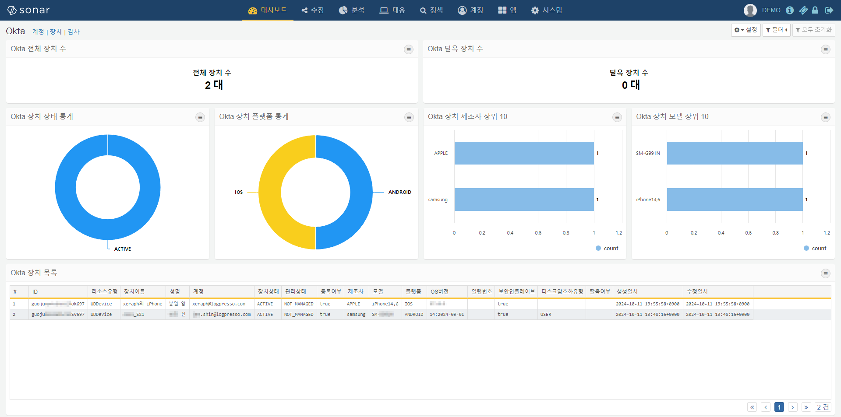Screen dimensions: 841x417
Task: Sort by the 장치이름 column header
Action: click(143, 291)
